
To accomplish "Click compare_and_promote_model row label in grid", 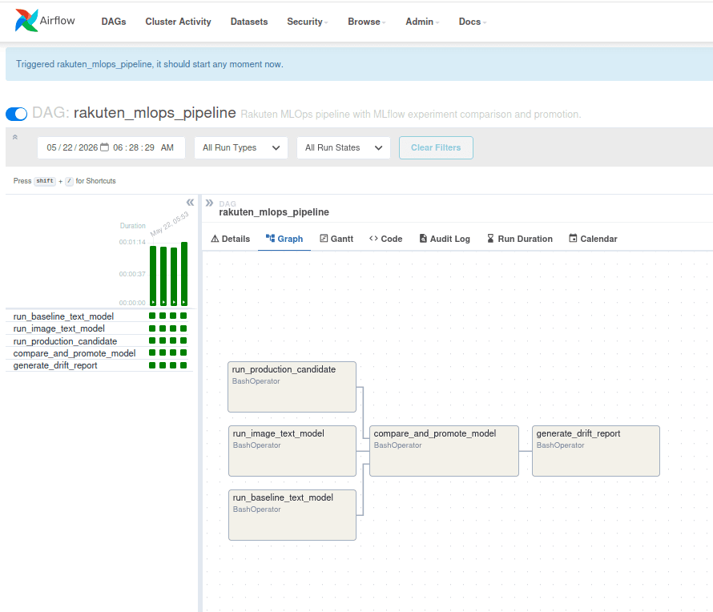I will 75,353.
